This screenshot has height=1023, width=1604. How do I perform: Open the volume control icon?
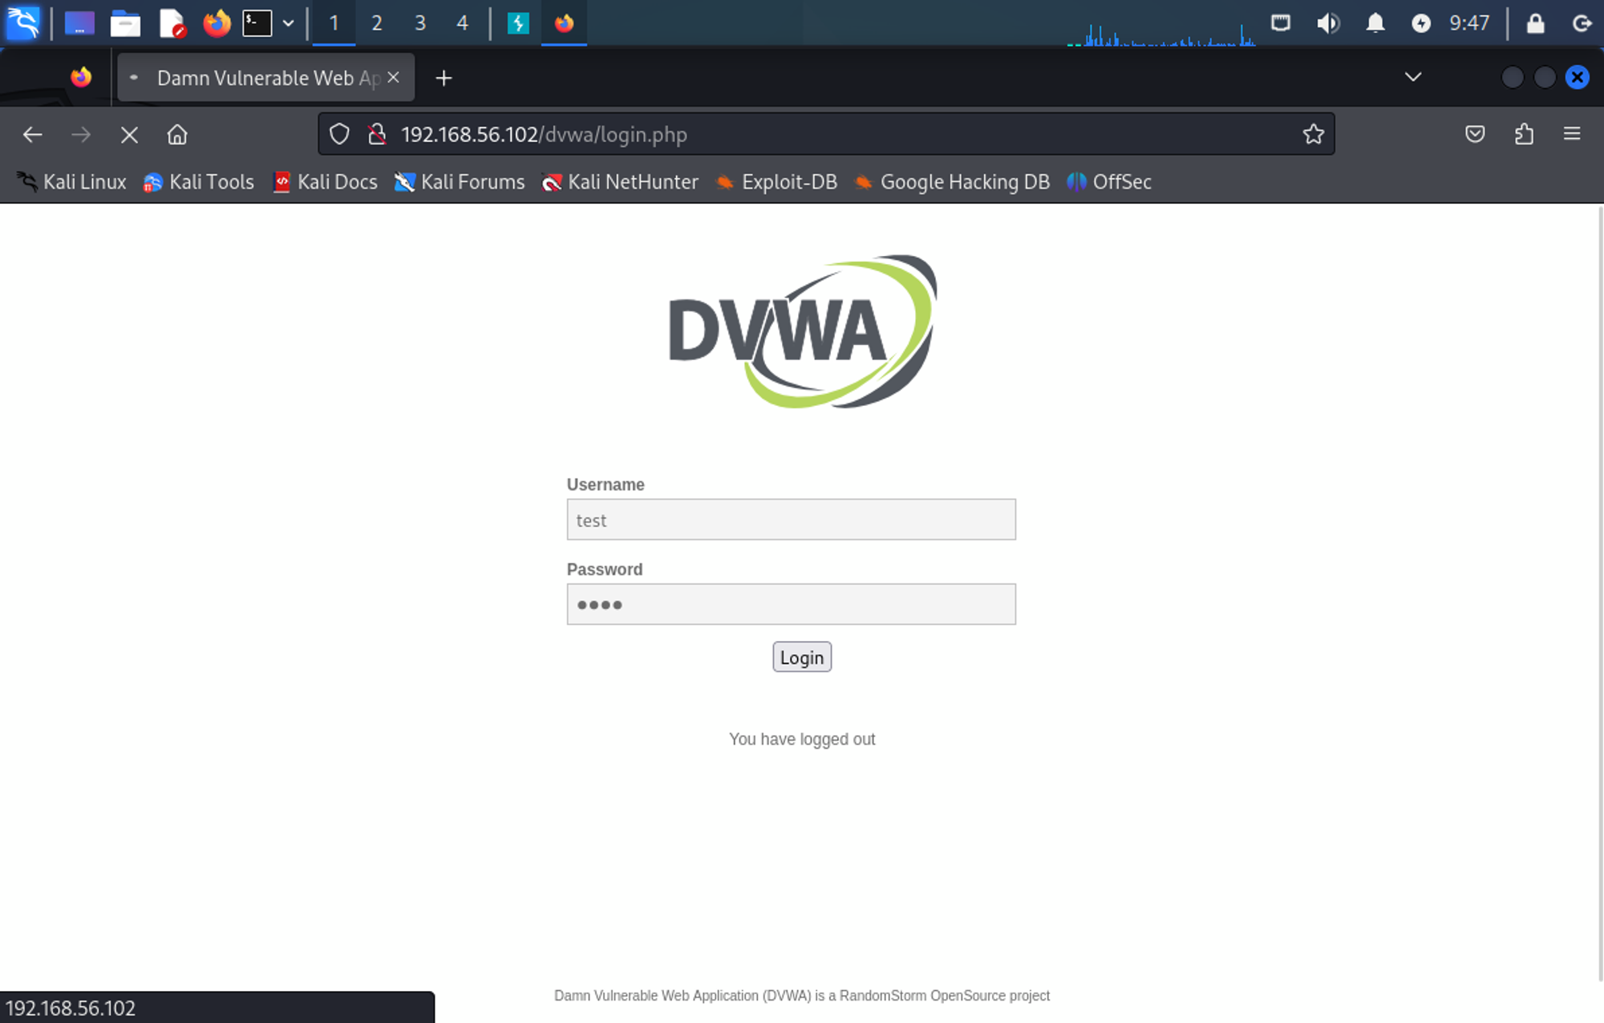pos(1328,23)
